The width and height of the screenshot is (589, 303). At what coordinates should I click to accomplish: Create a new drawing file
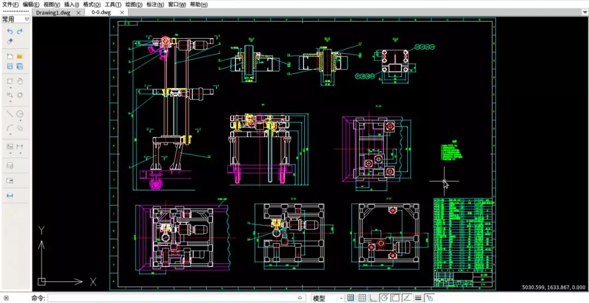[x=10, y=56]
